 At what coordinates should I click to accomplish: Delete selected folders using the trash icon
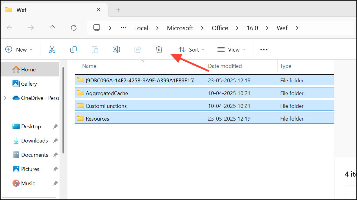(159, 49)
